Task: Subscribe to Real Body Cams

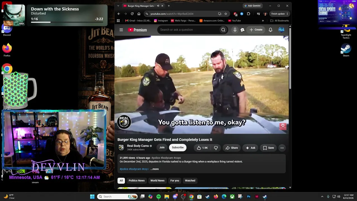Action: click(x=178, y=147)
